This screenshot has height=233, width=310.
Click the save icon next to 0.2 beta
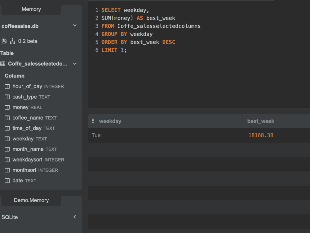(x=4, y=41)
